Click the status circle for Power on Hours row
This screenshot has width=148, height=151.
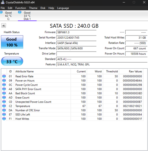point(4,81)
